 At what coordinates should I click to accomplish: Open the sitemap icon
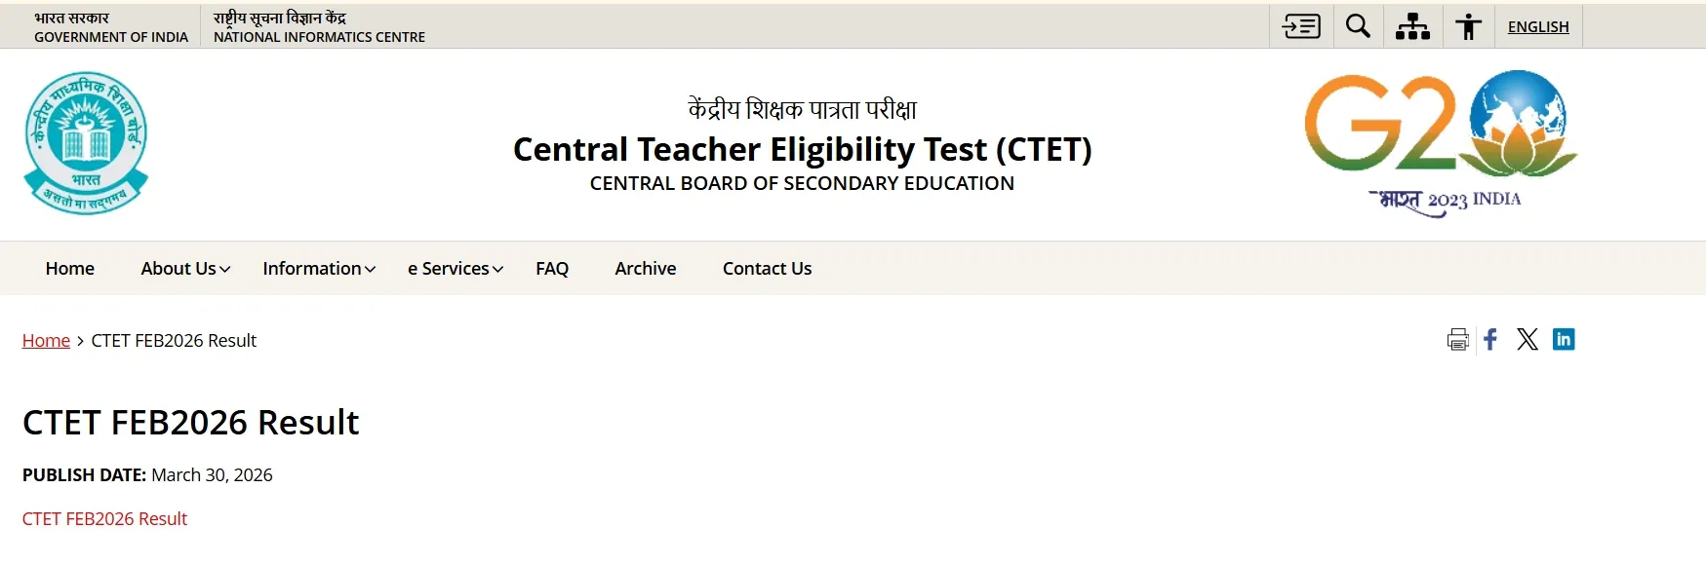tap(1412, 26)
